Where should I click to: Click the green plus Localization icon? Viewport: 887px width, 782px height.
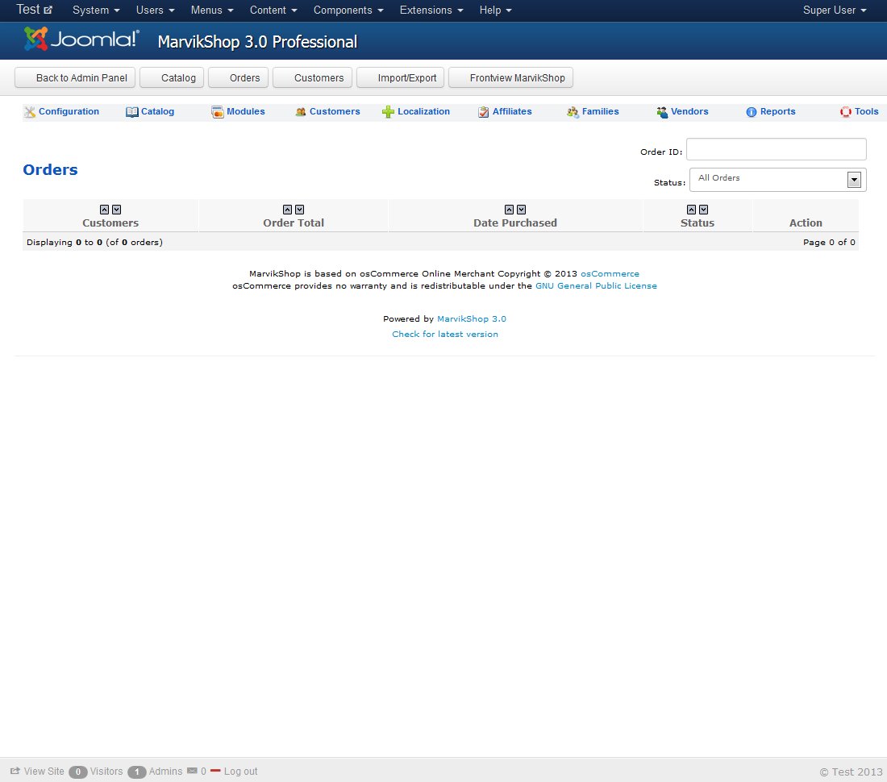pos(388,112)
